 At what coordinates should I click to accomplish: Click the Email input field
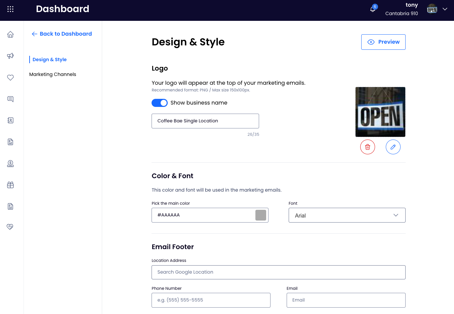346,300
